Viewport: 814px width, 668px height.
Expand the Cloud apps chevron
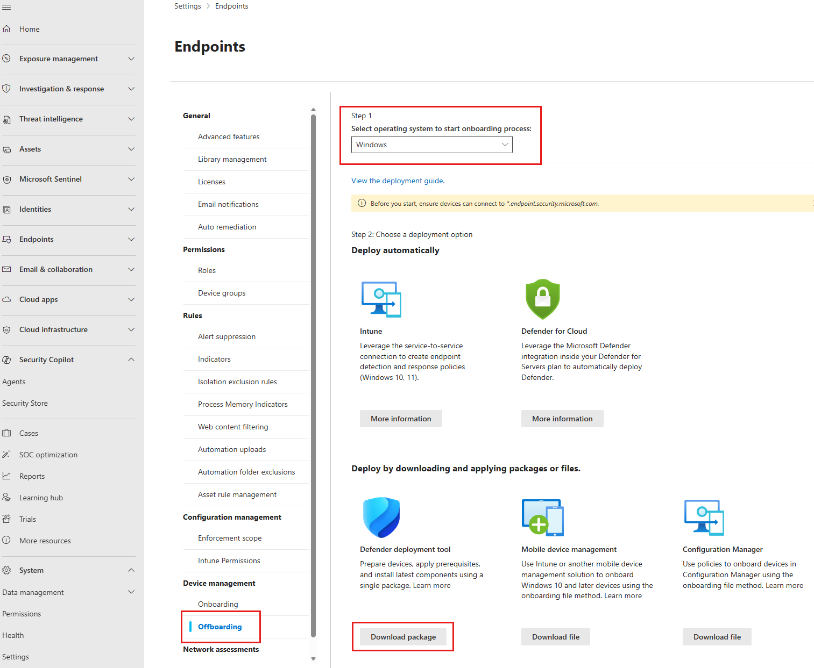coord(131,299)
